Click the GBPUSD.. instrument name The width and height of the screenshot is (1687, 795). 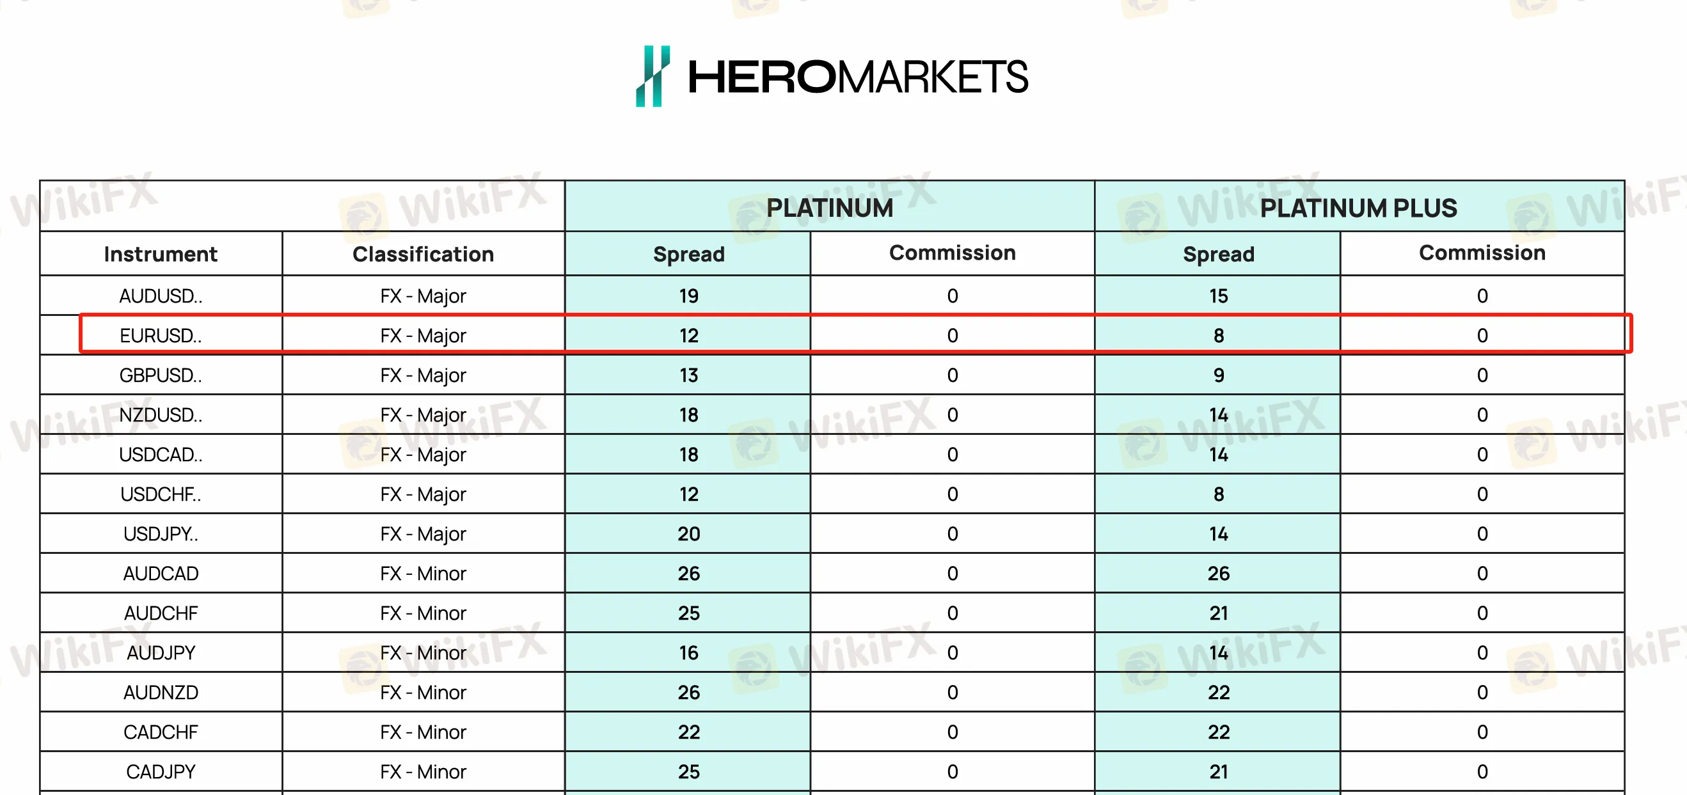coord(161,375)
